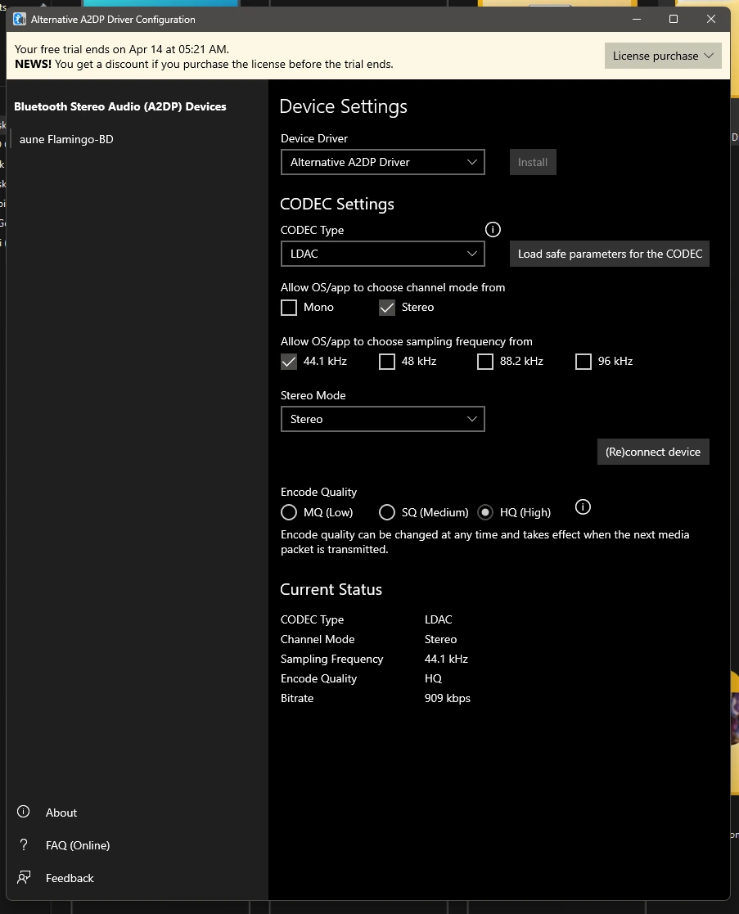
Task: Enable the Mono channel mode checkbox
Action: 289,307
